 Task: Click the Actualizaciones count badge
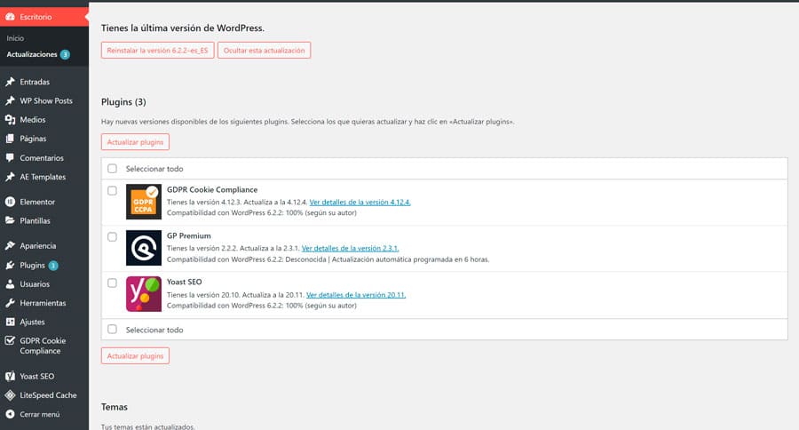[x=65, y=54]
